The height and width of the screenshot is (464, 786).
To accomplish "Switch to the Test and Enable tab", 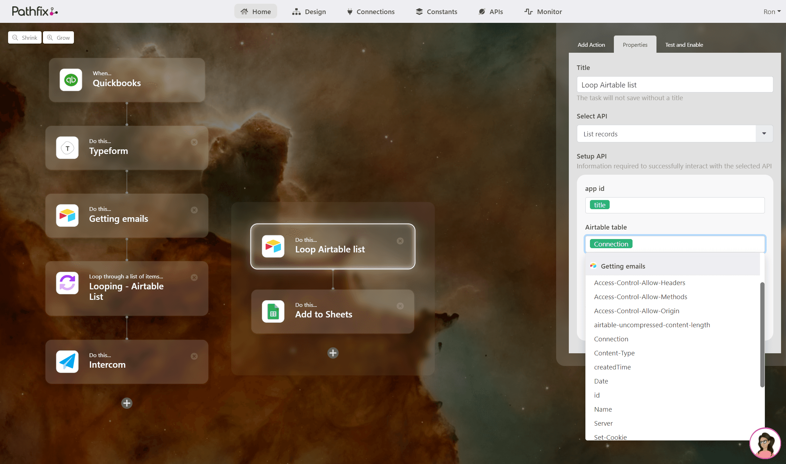I will tap(684, 45).
